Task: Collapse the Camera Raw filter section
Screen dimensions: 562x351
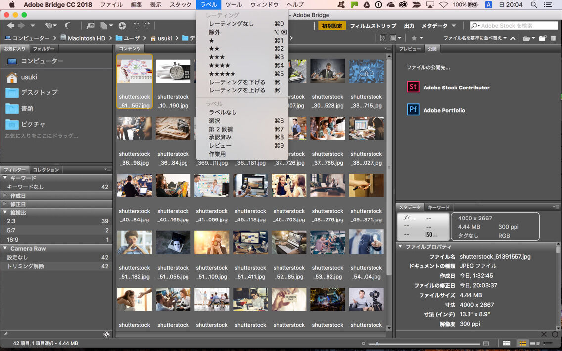Action: coord(5,248)
